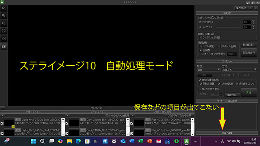
Task: Open File Explorer from the taskbar
Action: [x=69, y=141]
